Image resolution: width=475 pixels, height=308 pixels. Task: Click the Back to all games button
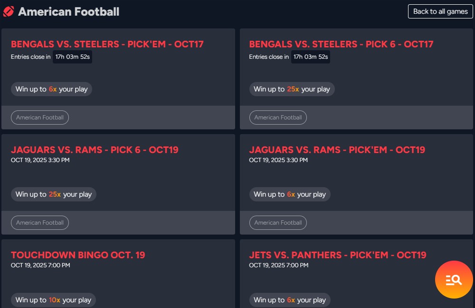pyautogui.click(x=440, y=11)
